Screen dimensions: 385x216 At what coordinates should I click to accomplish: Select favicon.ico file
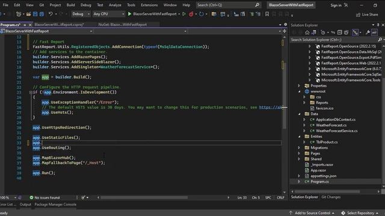[324, 108]
